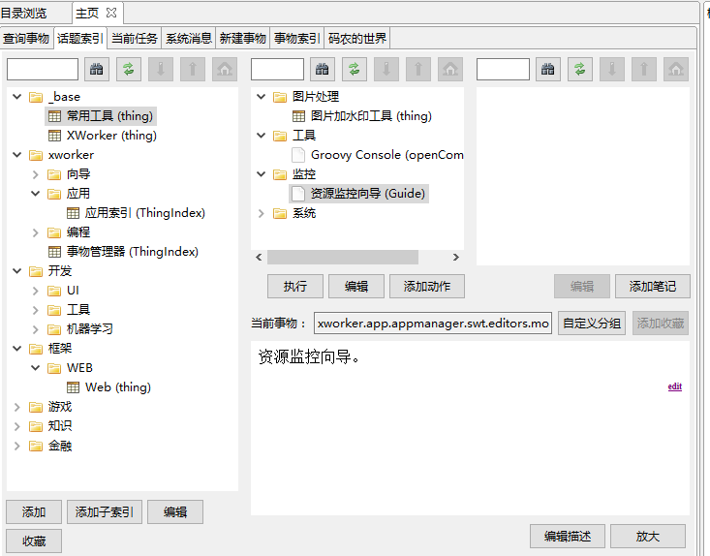Click the binoculars search icon in left panel
This screenshot has height=556, width=710.
97,70
